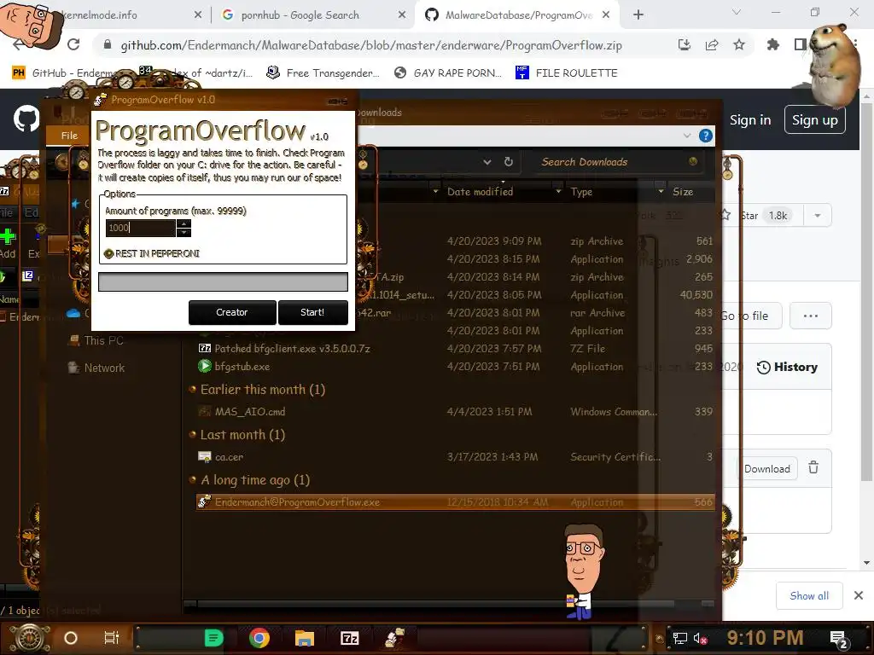Expand the Explorer ribbon chevron
Image resolution: width=874 pixels, height=655 pixels.
point(687,136)
